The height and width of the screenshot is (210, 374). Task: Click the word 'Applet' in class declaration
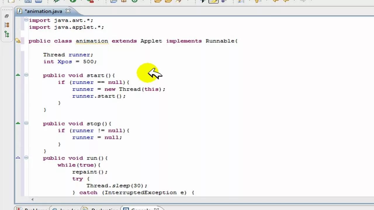click(x=151, y=41)
